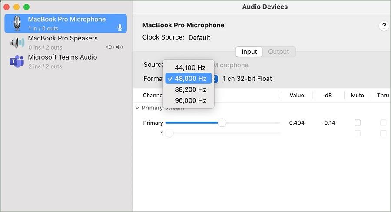Click the Format dropdown stepper arrows
391x212 pixels.
(x=215, y=79)
